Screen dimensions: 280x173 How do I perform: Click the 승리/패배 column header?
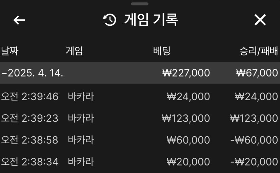(x=259, y=51)
